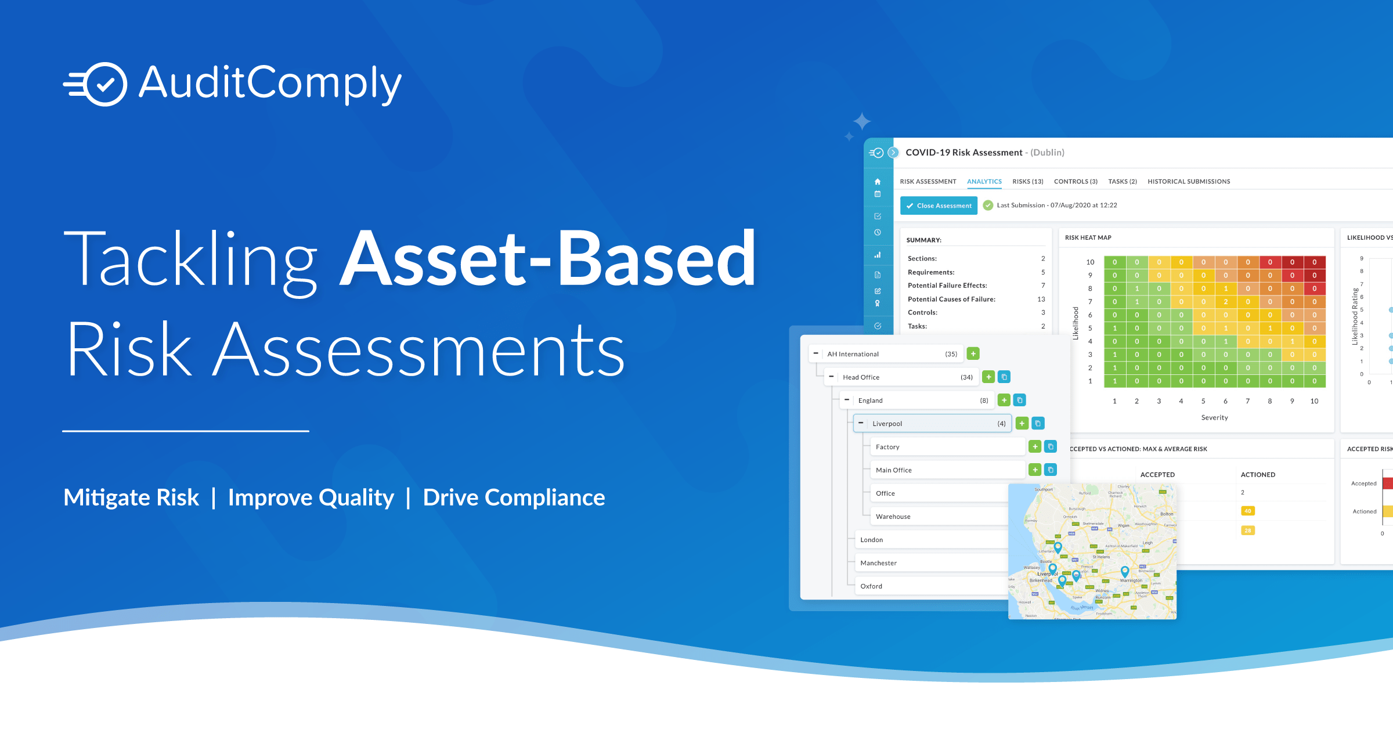Image resolution: width=1393 pixels, height=729 pixels.
Task: Duplicate the England node using the copy icon
Action: pyautogui.click(x=1019, y=400)
